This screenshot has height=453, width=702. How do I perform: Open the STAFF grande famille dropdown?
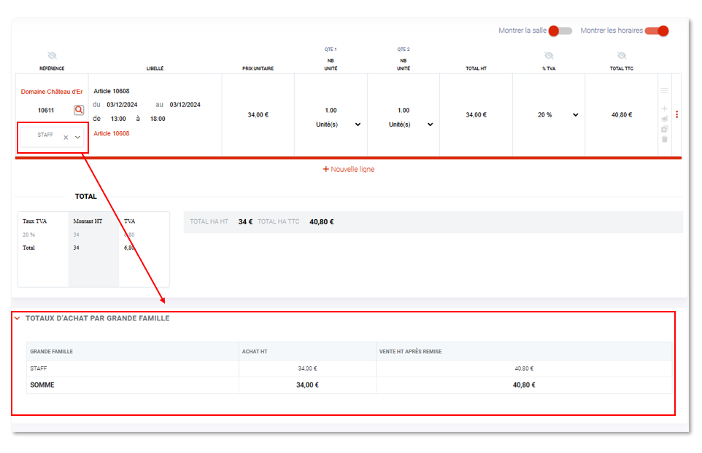[77, 137]
